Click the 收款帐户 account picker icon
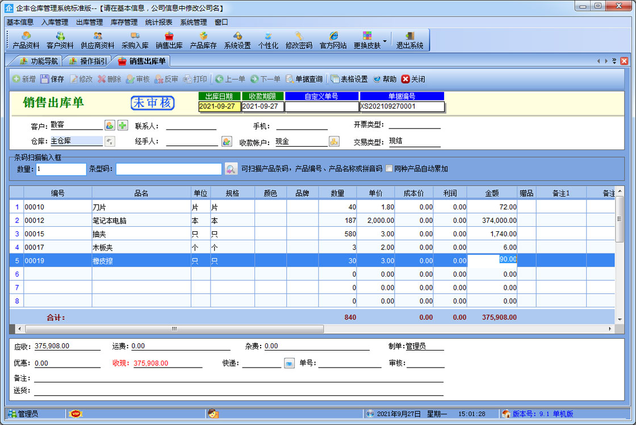 (x=334, y=141)
